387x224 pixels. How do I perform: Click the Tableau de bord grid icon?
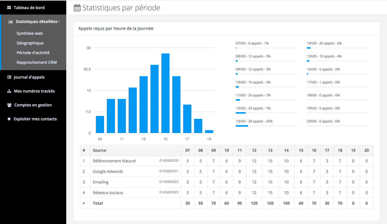(x=9, y=8)
